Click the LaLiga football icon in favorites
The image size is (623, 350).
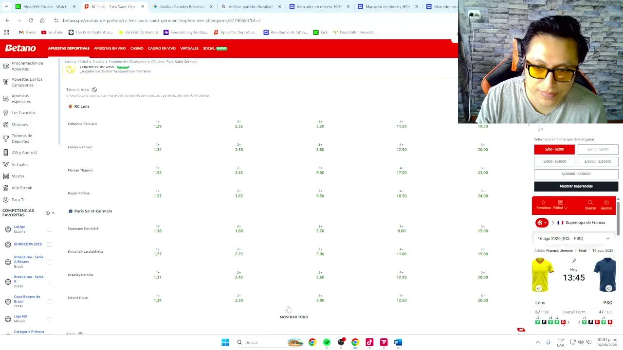pos(8,229)
